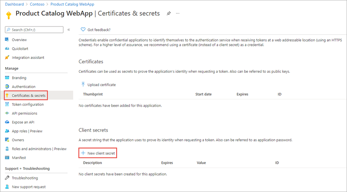
Task: Click the Quickstart cloud icon
Action: (7, 49)
